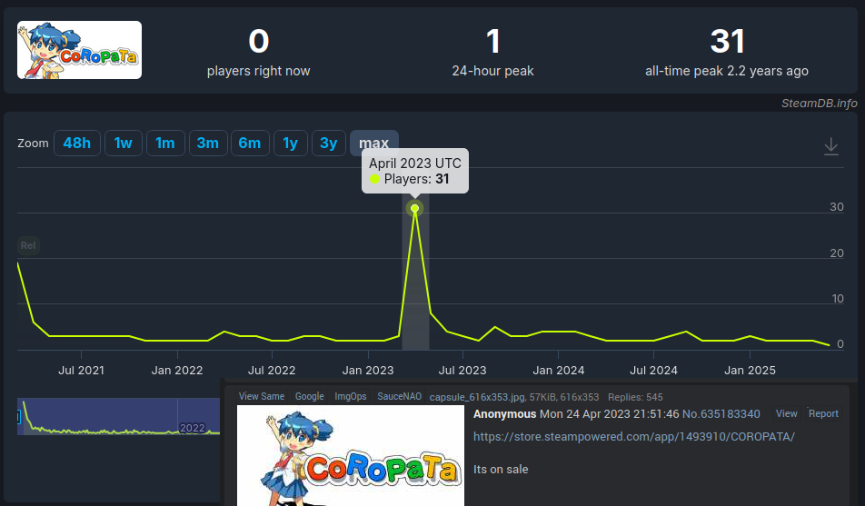Viewport: 865px width, 506px height.
Task: Click post number No.635183340
Action: point(721,414)
